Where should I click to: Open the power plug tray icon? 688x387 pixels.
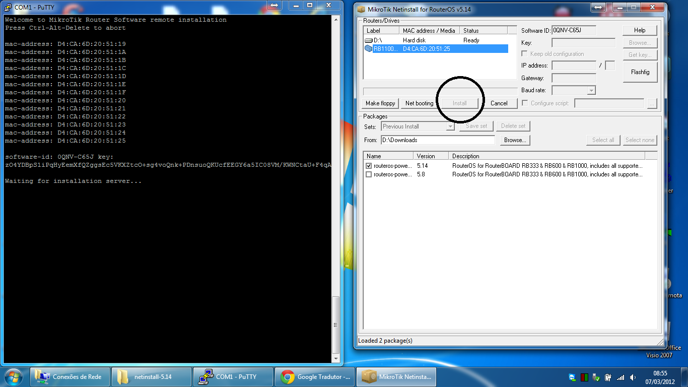[608, 377]
